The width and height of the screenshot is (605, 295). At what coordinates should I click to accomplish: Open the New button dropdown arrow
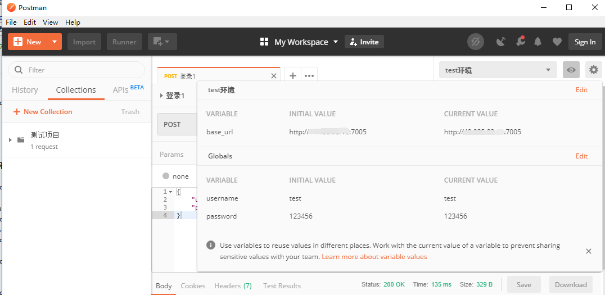click(x=55, y=42)
